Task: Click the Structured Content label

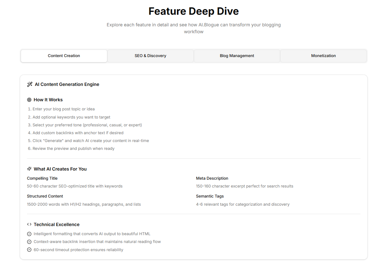Action: pyautogui.click(x=45, y=196)
